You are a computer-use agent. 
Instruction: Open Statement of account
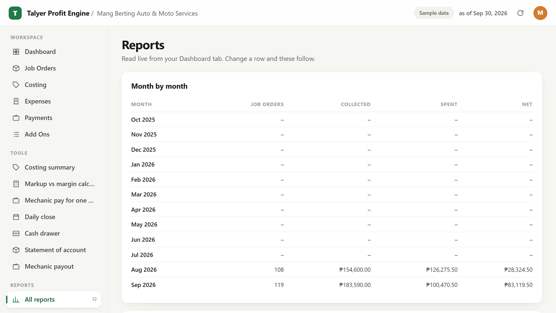tap(54, 250)
